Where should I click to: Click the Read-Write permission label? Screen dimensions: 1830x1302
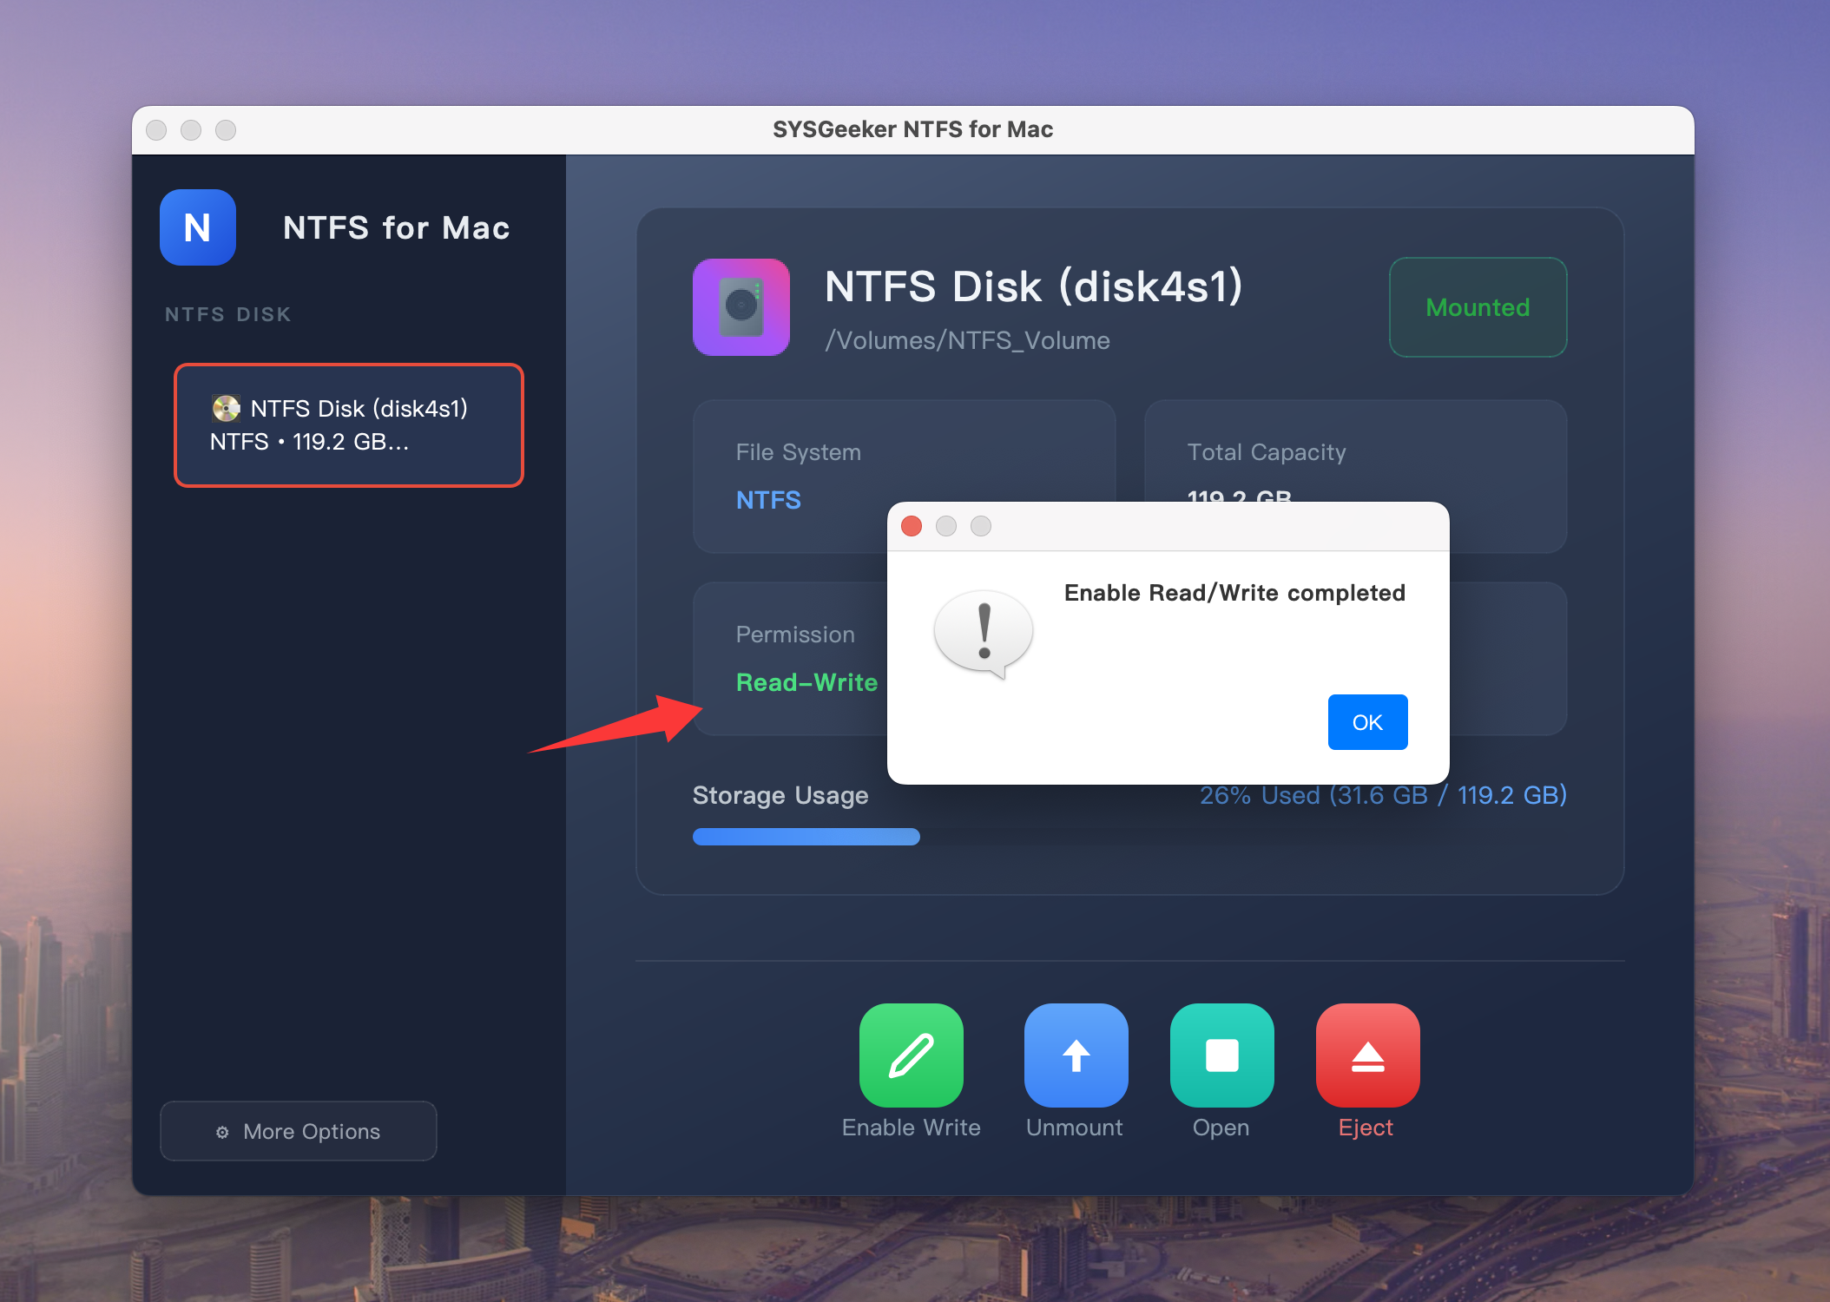click(806, 682)
